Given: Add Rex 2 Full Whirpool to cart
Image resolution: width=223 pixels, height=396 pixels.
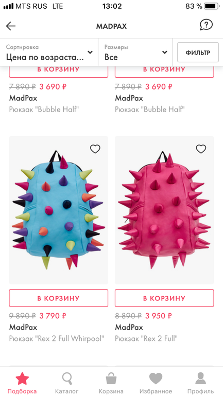Looking at the screenshot, I should pos(58,298).
